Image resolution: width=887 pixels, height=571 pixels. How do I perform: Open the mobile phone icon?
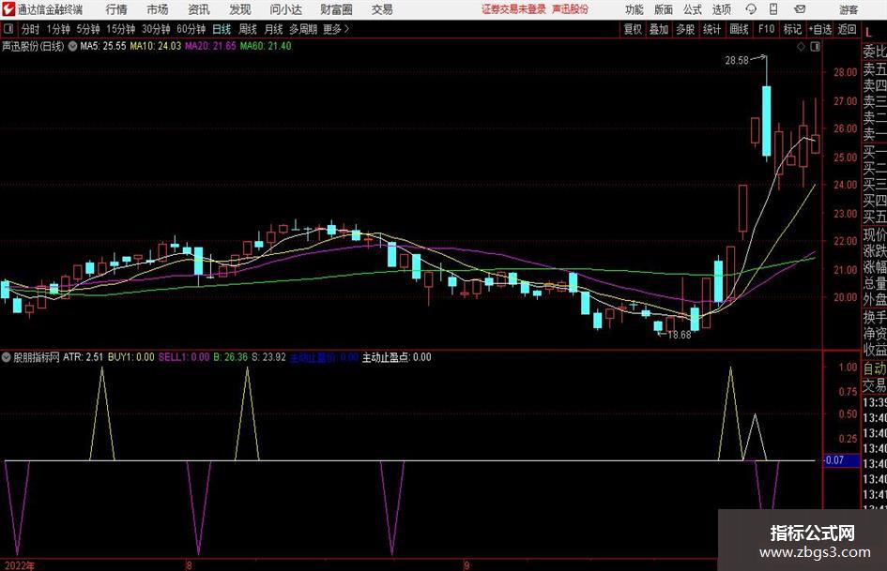coord(773,9)
